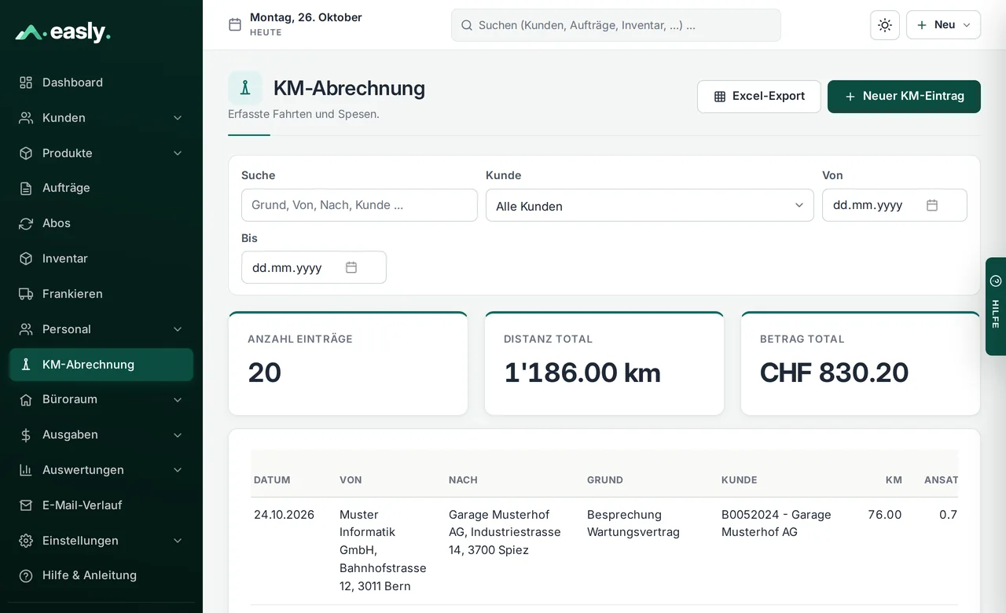This screenshot has height=613, width=1006.
Task: Expand the Kunden submenu chevron
Action: tap(178, 118)
